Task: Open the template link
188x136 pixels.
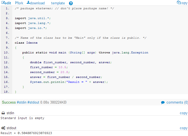Action: pos(58,3)
